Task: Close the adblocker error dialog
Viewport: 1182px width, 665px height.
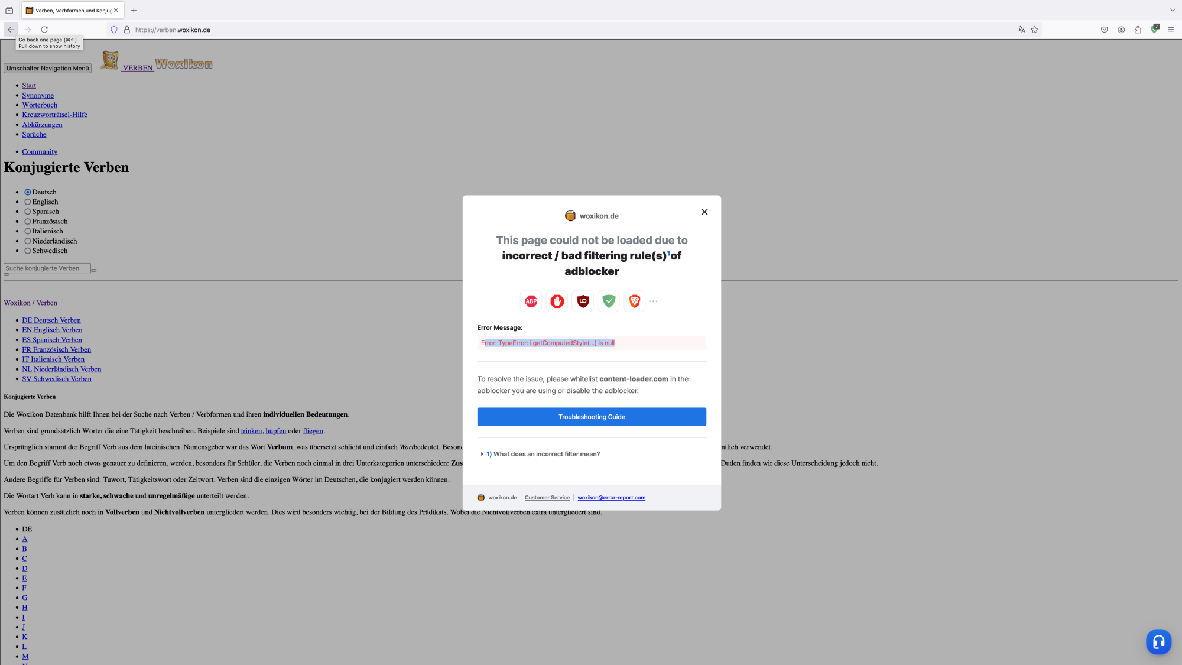Action: 704,212
